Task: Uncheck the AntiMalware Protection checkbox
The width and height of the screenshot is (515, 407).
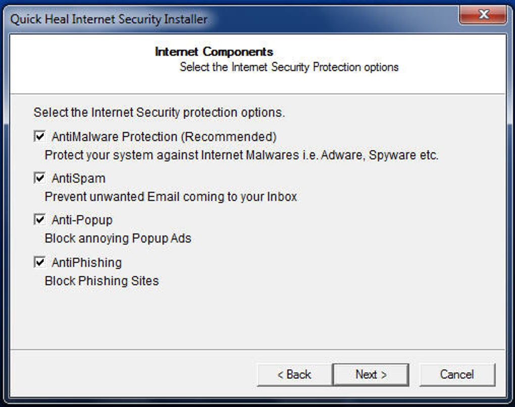Action: click(39, 137)
